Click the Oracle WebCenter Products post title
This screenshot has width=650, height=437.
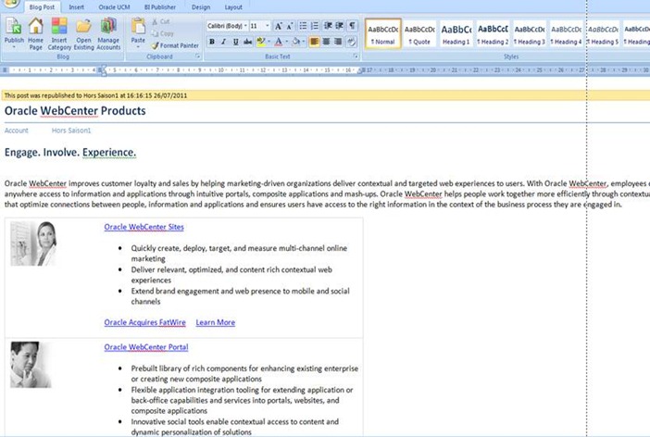(75, 111)
